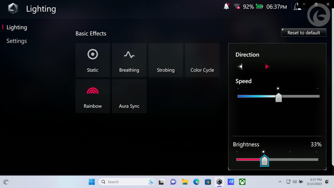This screenshot has width=334, height=188.
Task: Select the Strobing lighting effect
Action: click(x=166, y=60)
